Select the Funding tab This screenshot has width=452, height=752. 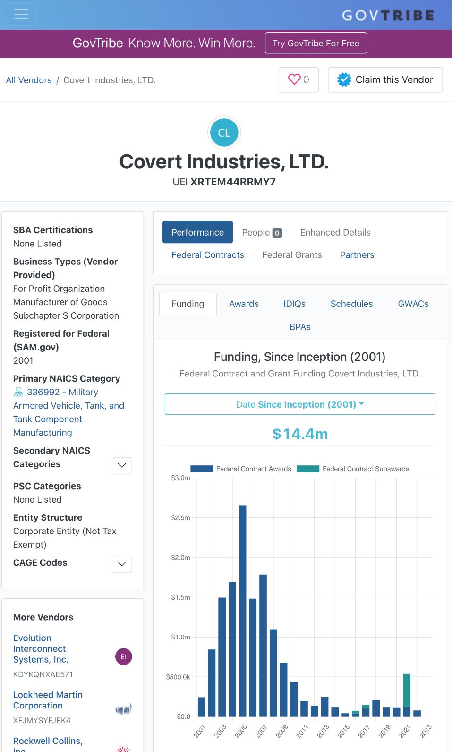pos(188,304)
